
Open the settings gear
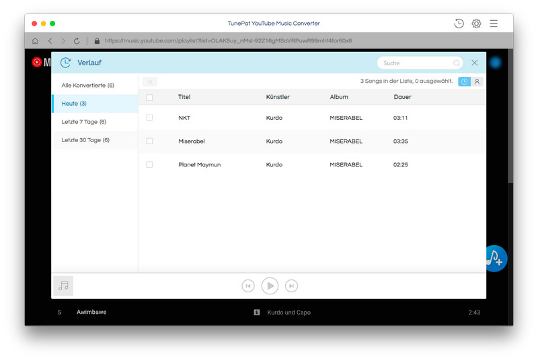coord(476,24)
